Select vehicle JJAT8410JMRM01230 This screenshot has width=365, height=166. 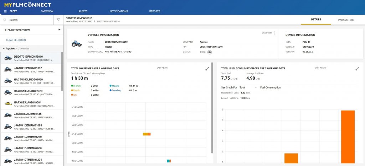31,138
